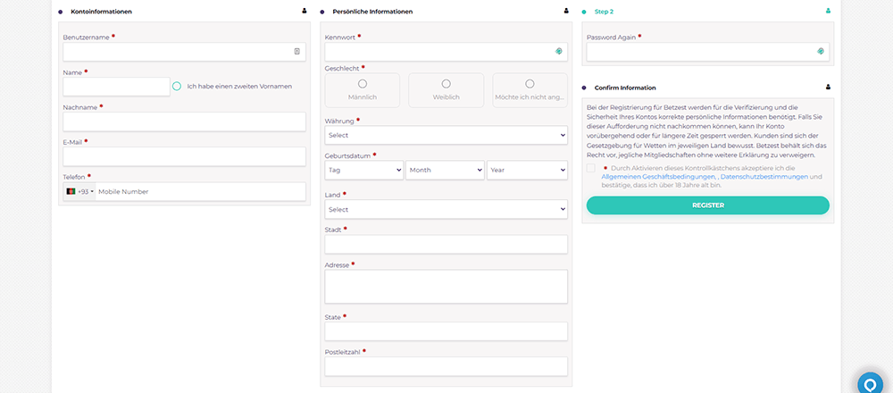
Task: Click the password manager icon in Kennwort field
Action: click(x=558, y=52)
